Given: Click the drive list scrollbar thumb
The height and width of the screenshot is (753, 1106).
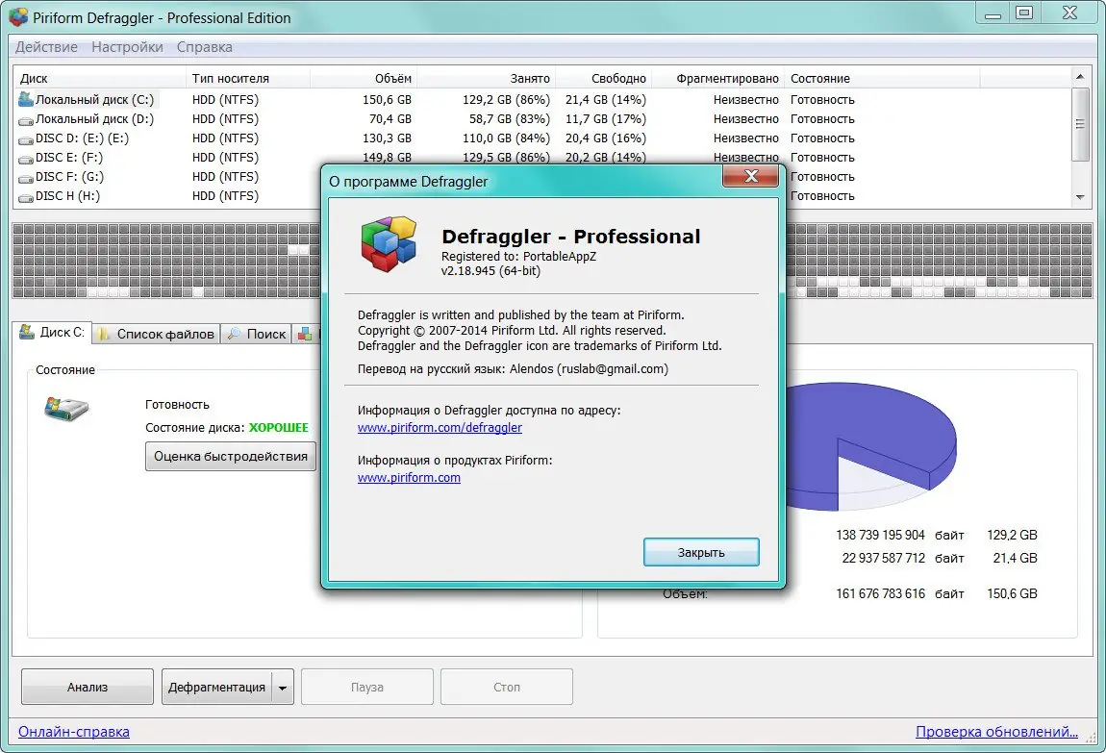Looking at the screenshot, I should pos(1080,124).
